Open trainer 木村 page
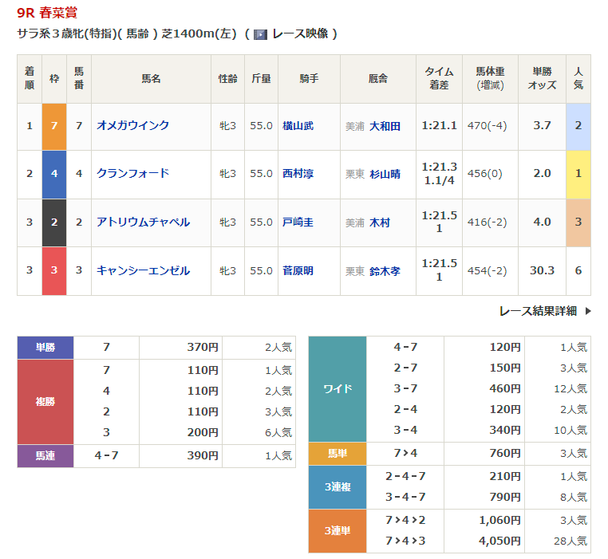 click(380, 222)
